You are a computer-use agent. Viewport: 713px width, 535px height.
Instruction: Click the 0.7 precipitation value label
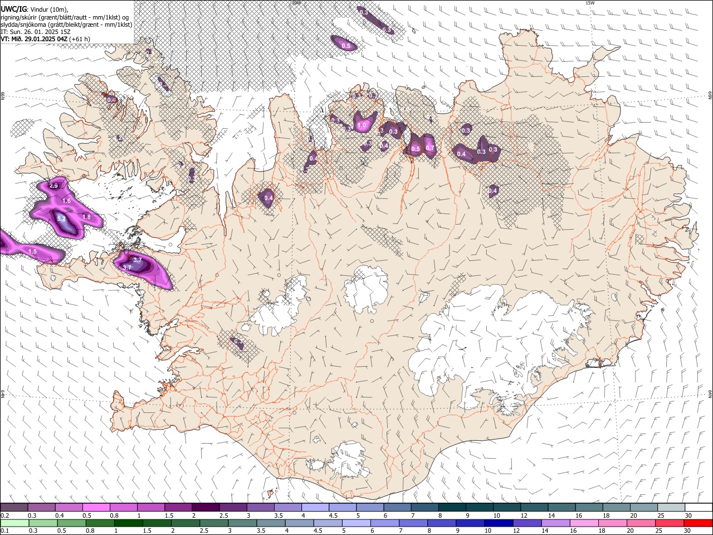(x=430, y=148)
